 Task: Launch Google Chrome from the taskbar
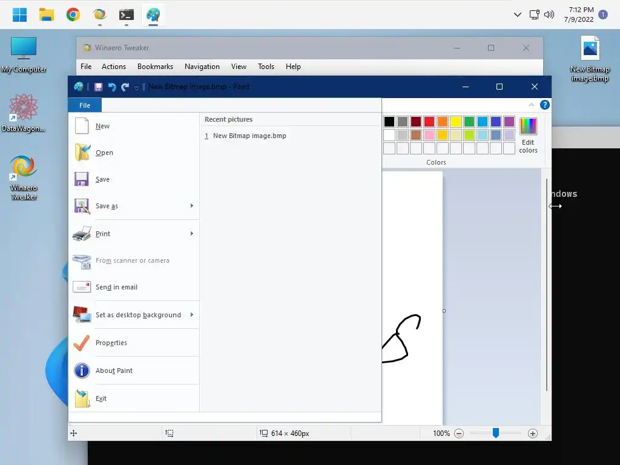(x=73, y=15)
